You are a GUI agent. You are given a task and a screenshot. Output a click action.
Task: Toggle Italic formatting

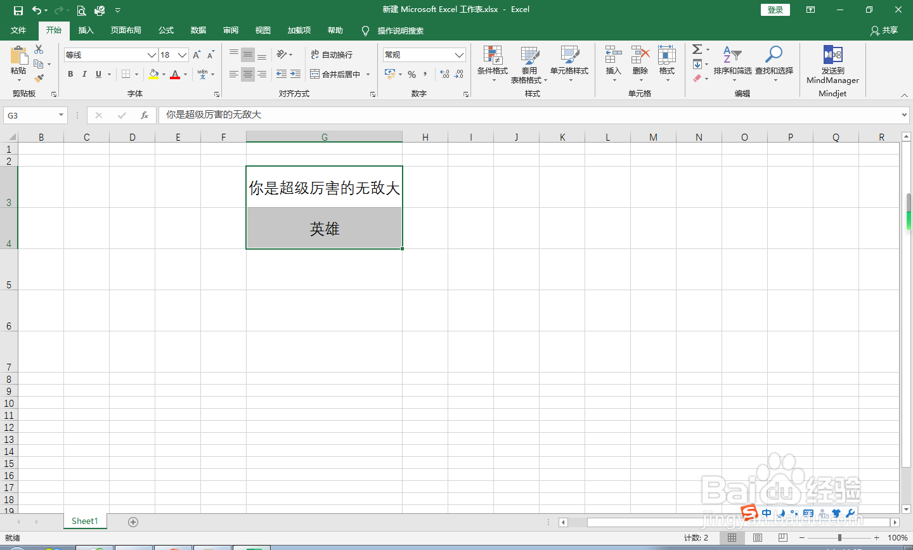click(x=84, y=74)
